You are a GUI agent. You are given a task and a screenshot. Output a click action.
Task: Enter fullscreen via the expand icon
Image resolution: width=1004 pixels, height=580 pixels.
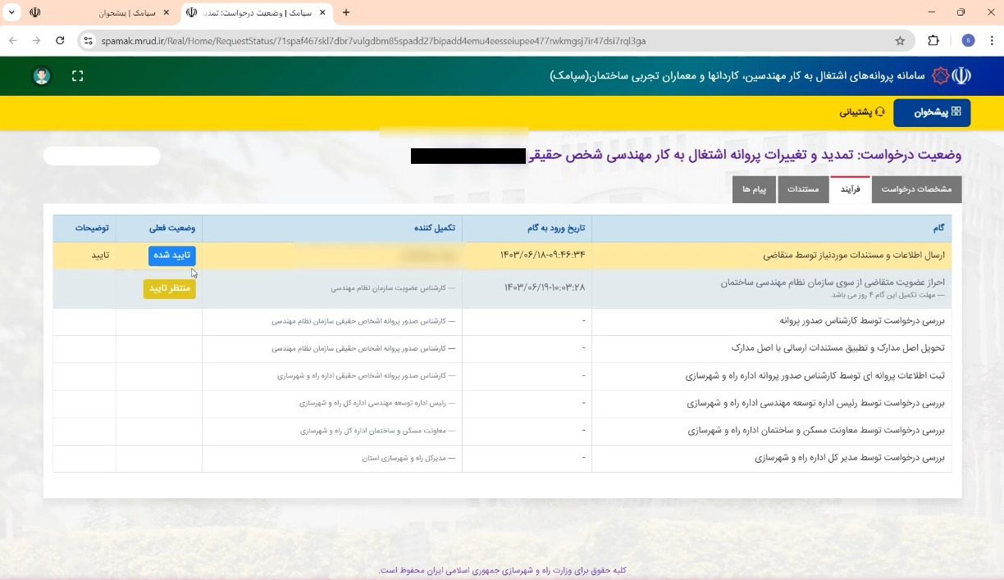coord(77,75)
